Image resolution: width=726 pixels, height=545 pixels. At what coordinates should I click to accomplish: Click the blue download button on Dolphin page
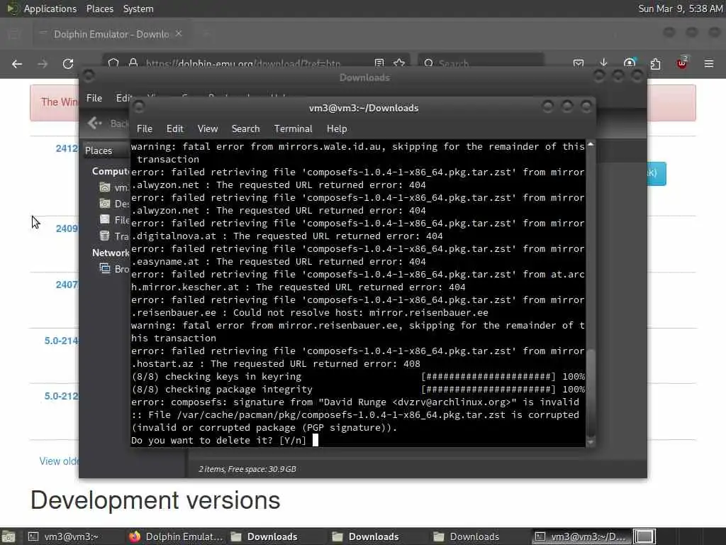click(x=657, y=174)
